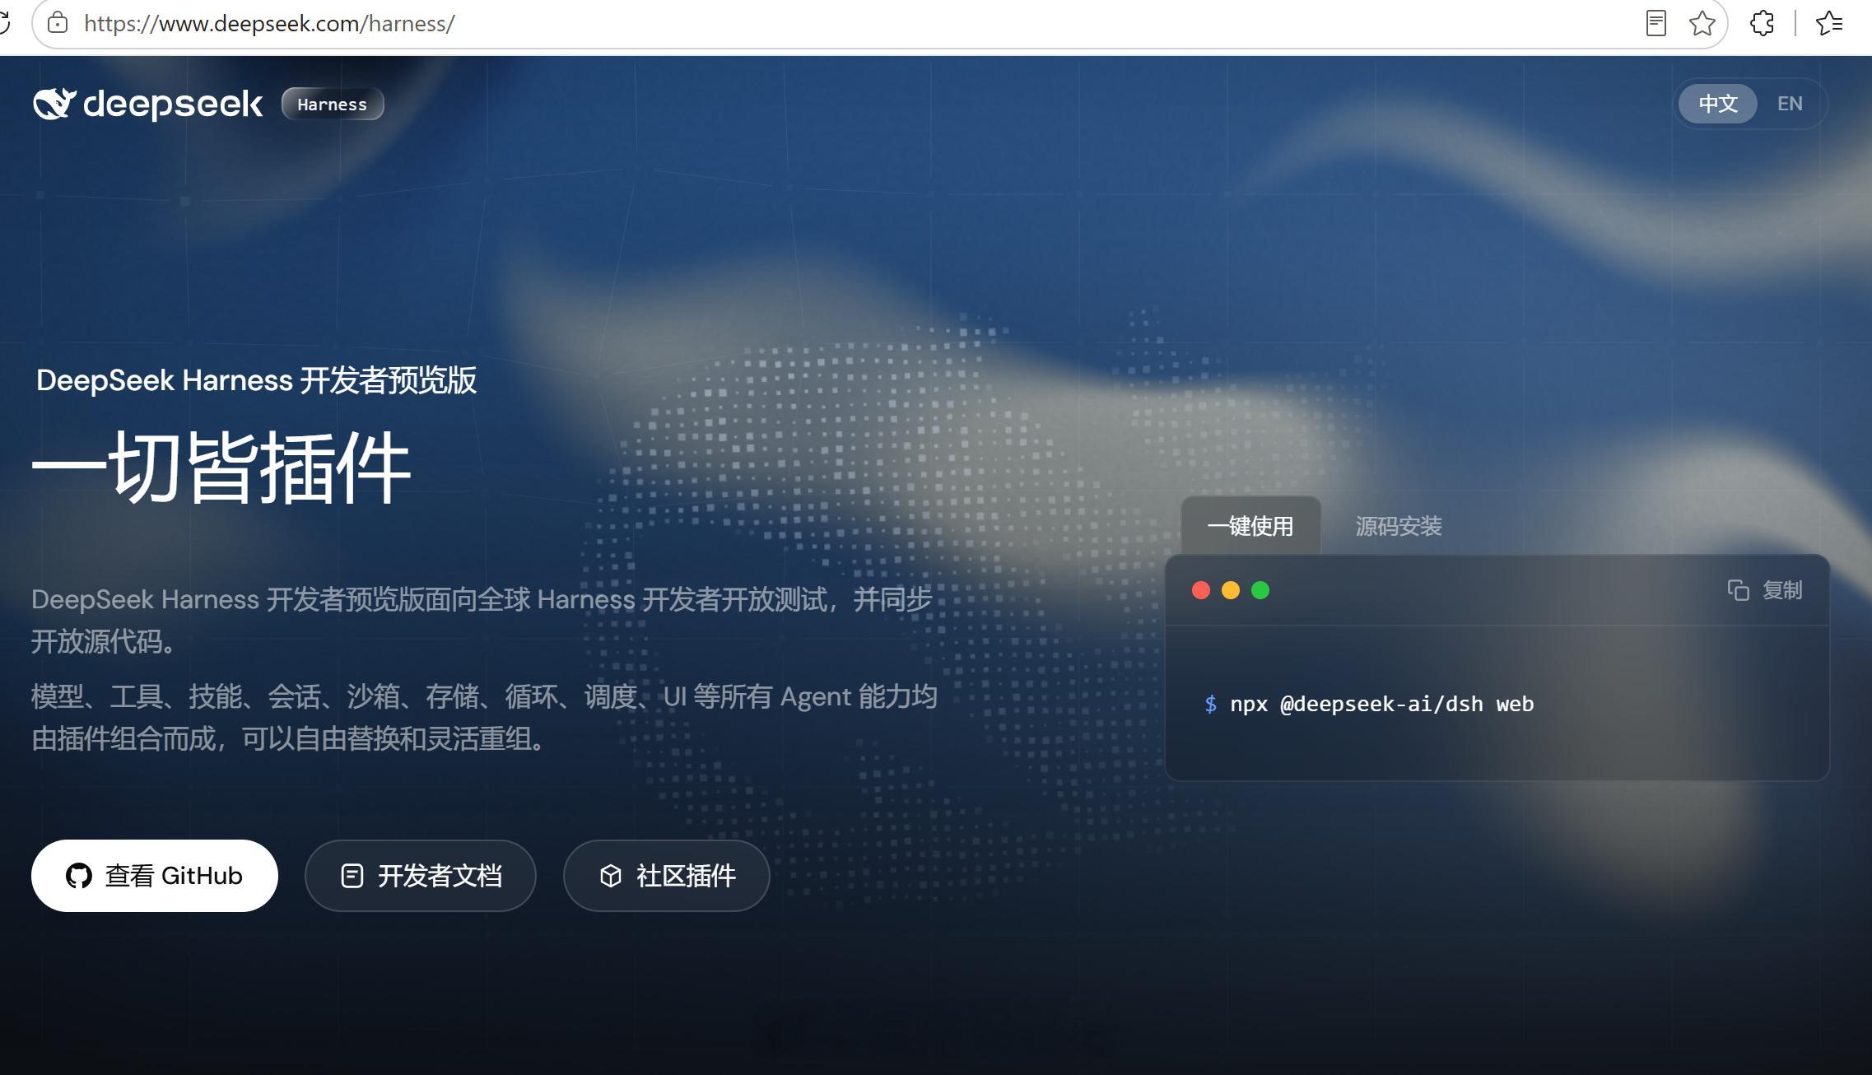Open 社区插件 button
This screenshot has width=1872, height=1075.
667,876
